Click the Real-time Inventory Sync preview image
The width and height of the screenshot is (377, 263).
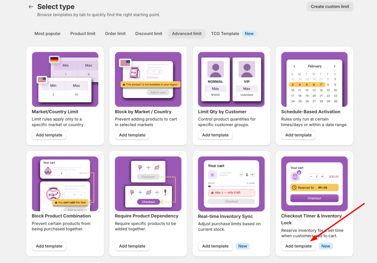coord(231,184)
